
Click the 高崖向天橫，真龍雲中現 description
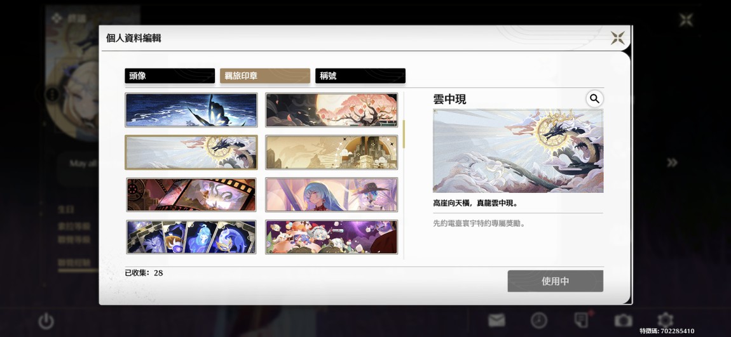pyautogui.click(x=475, y=204)
